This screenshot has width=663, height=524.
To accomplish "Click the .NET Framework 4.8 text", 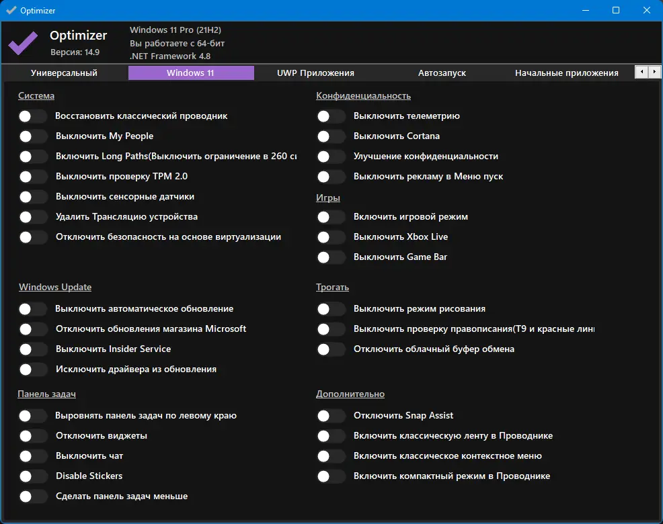I will (x=170, y=56).
